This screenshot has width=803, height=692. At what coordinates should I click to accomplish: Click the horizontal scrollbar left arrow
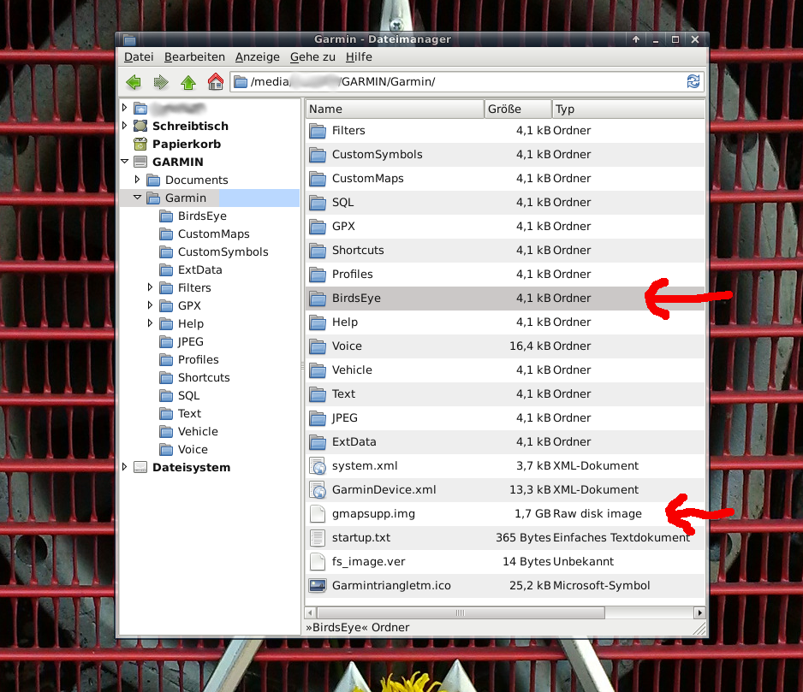[x=310, y=612]
